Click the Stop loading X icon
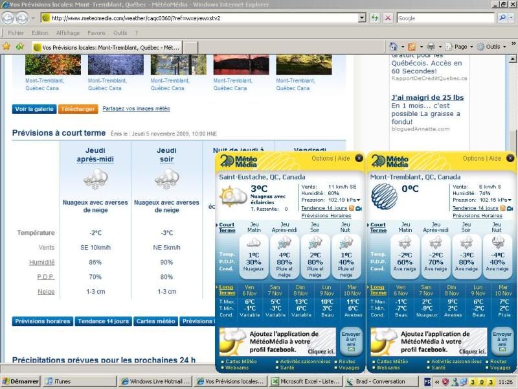 point(388,18)
